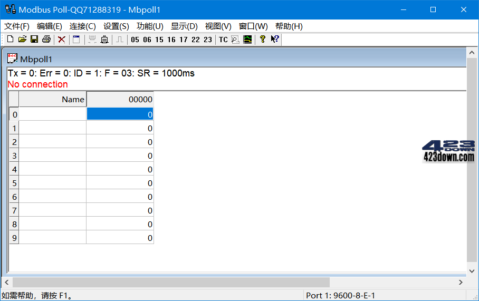Screen dimensions: 479x301
Task: Click the horizontal scrollbar thumb
Action: coord(171,283)
